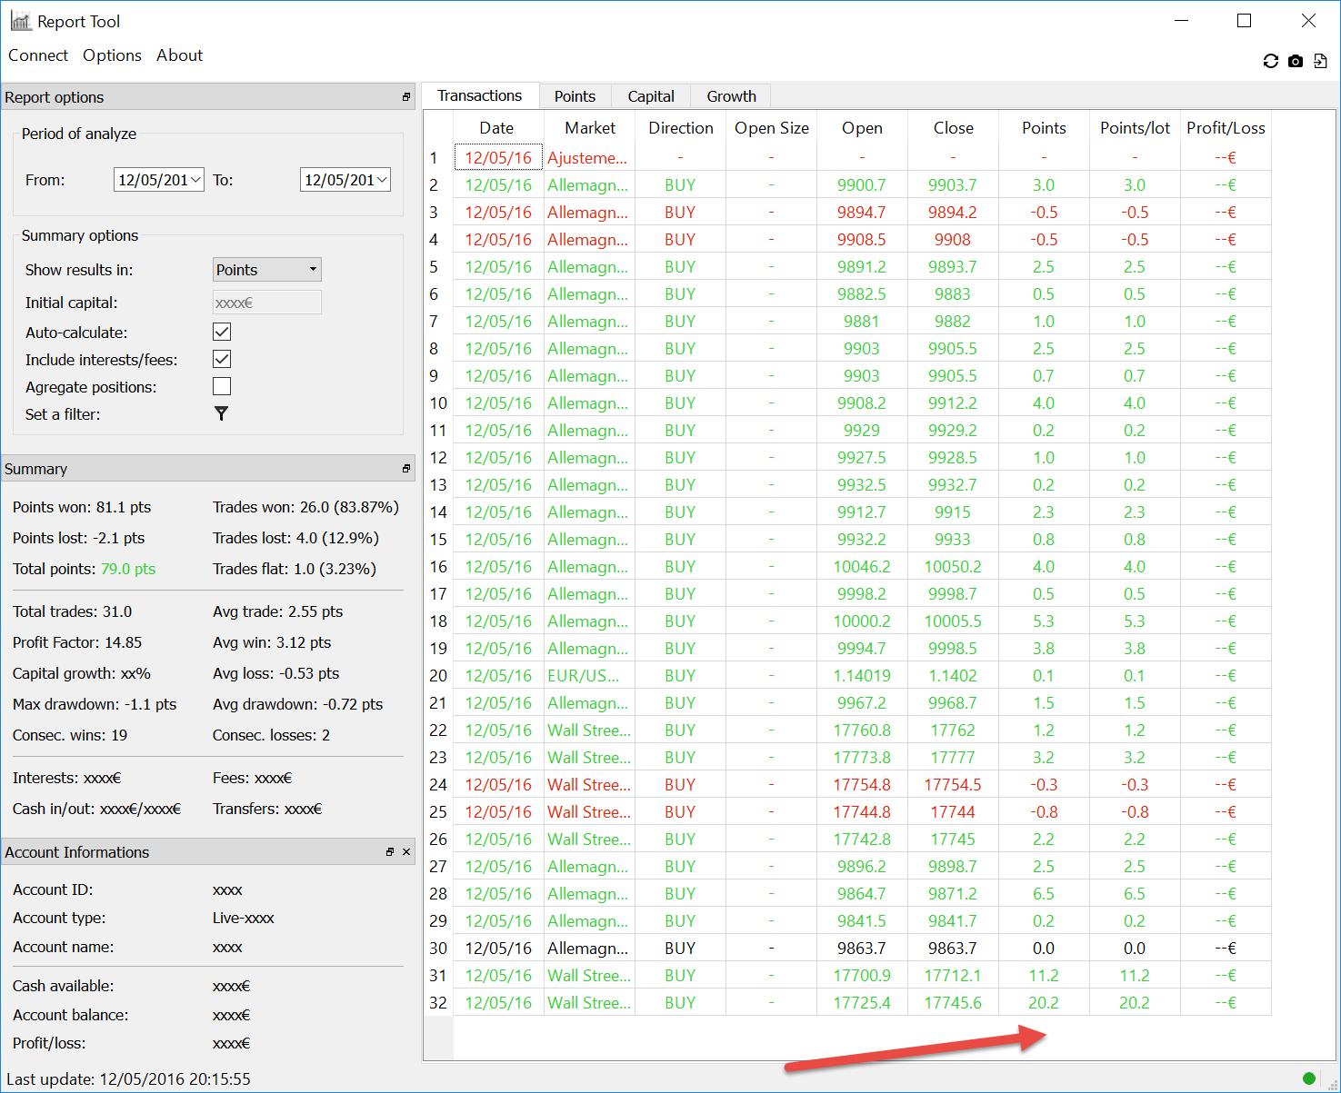Undock the Summary panel
The width and height of the screenshot is (1341, 1093).
tap(406, 469)
